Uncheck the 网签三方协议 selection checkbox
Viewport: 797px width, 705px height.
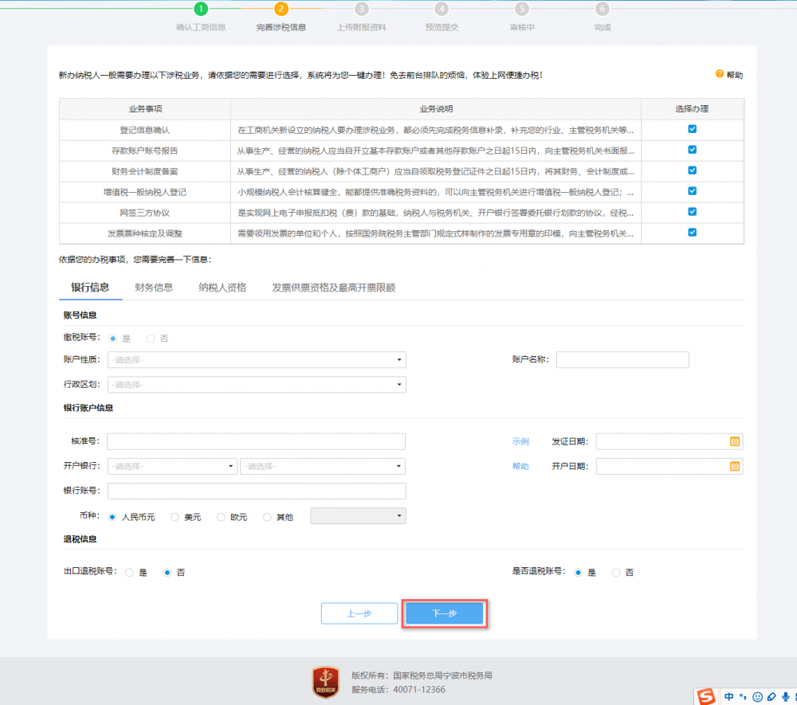coord(692,212)
